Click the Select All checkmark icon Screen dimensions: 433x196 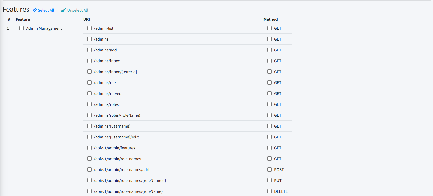(x=35, y=10)
